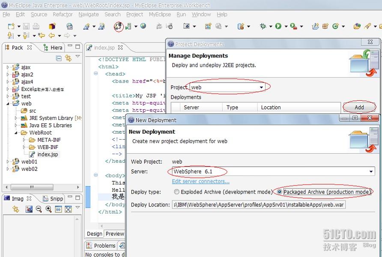
Task: Open the internal Web Browser globe icon
Action: click(142, 26)
